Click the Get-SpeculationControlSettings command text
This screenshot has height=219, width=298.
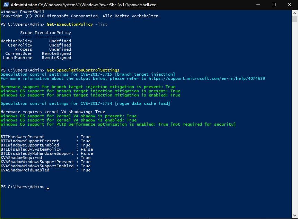point(83,70)
